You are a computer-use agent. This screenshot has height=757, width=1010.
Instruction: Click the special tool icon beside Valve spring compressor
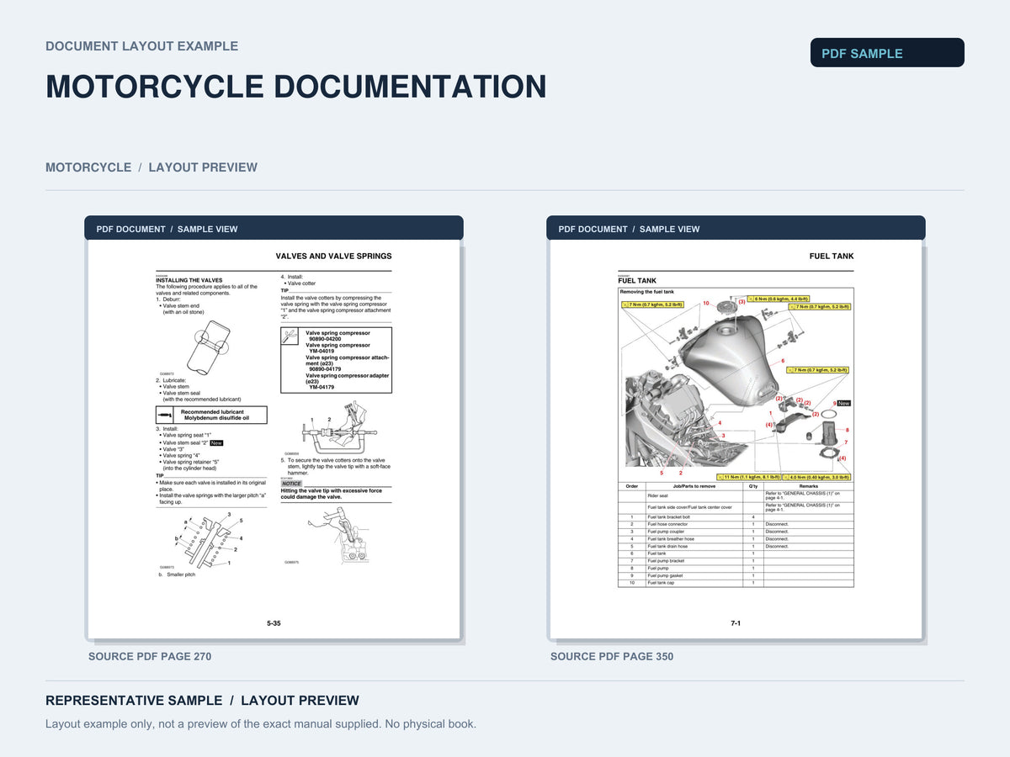[290, 336]
